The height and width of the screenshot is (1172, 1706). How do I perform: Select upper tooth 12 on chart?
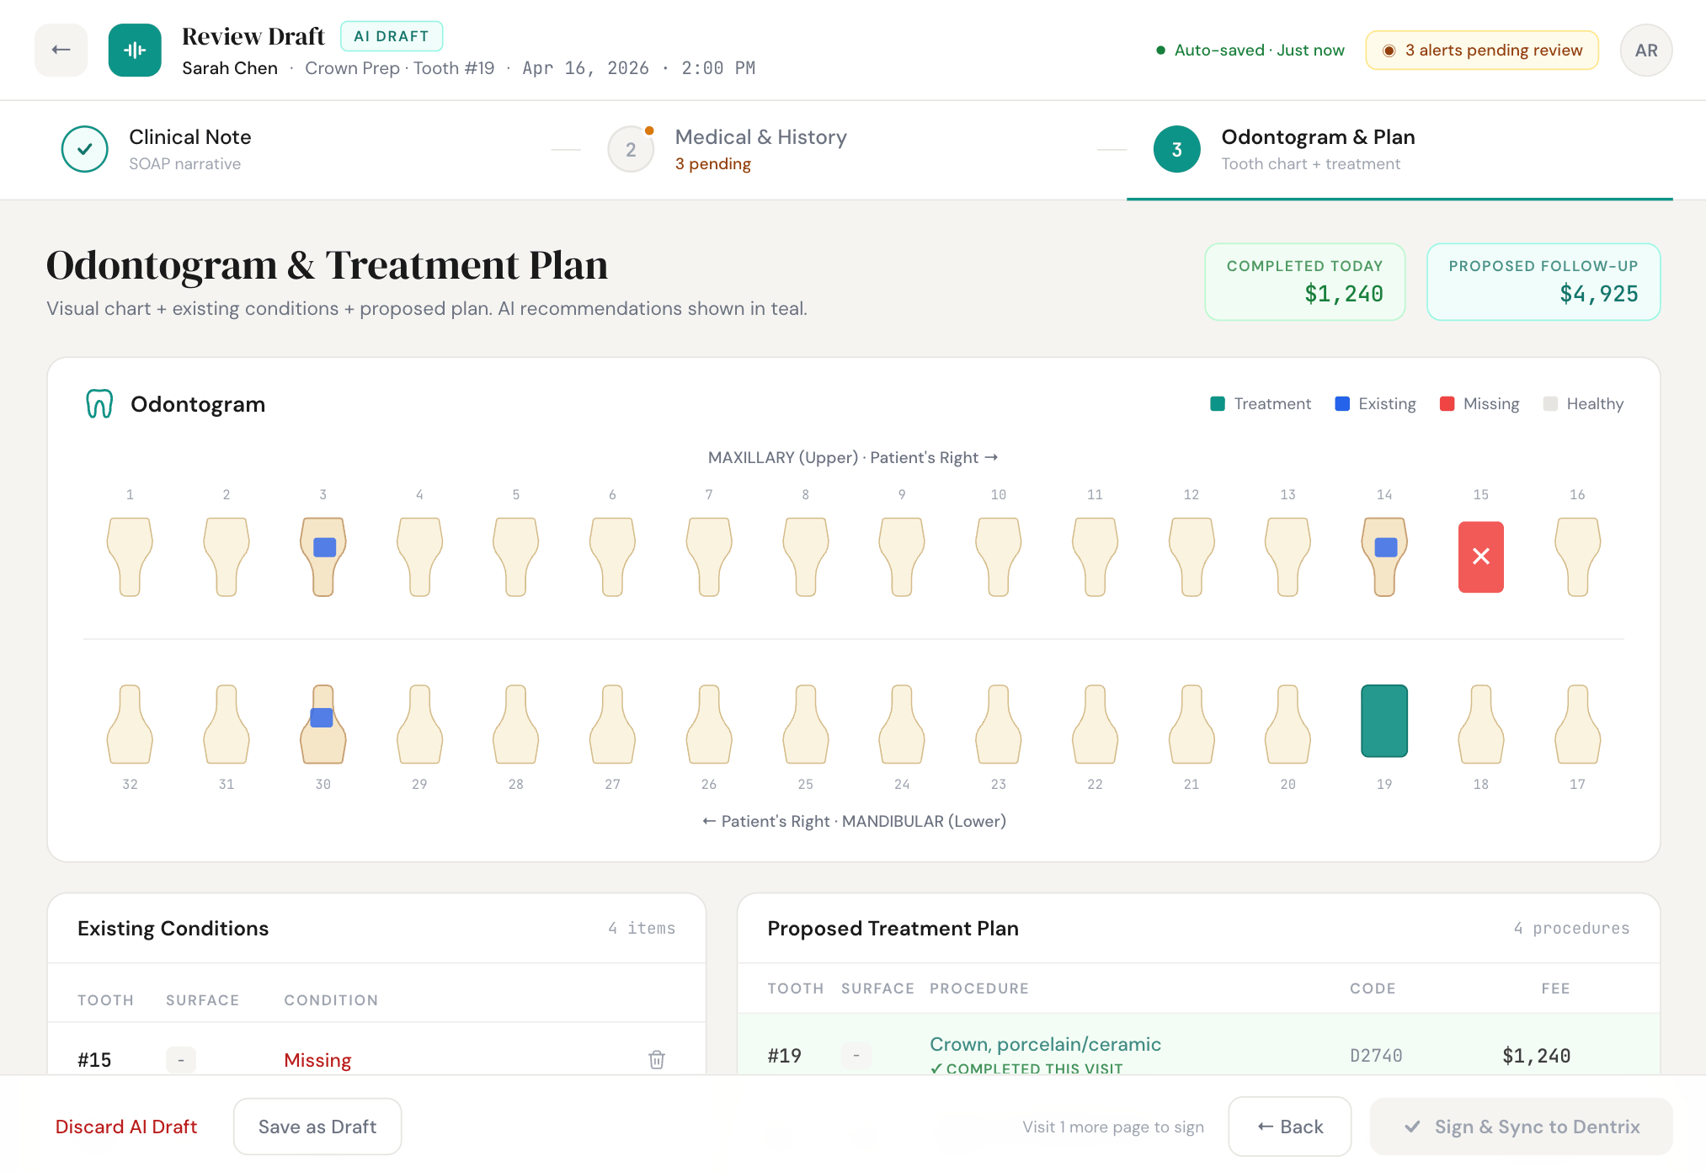point(1192,557)
